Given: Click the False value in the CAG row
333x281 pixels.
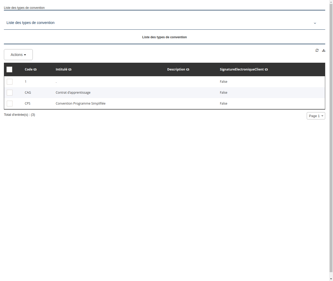Looking at the screenshot, I should (x=223, y=92).
